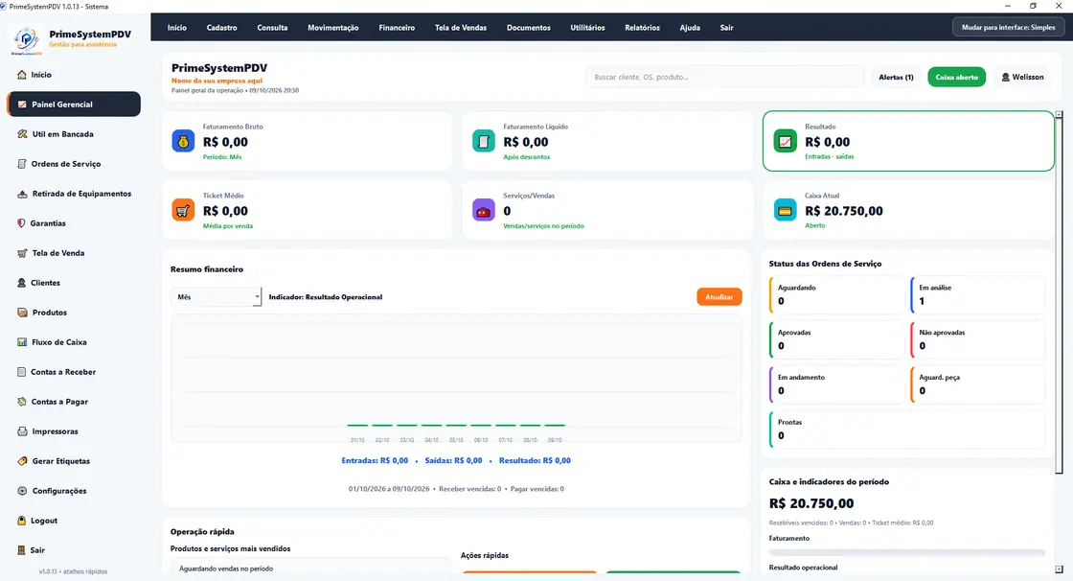The width and height of the screenshot is (1073, 581).
Task: Click the Ordens de Serviço sidebar icon
Action: point(22,164)
